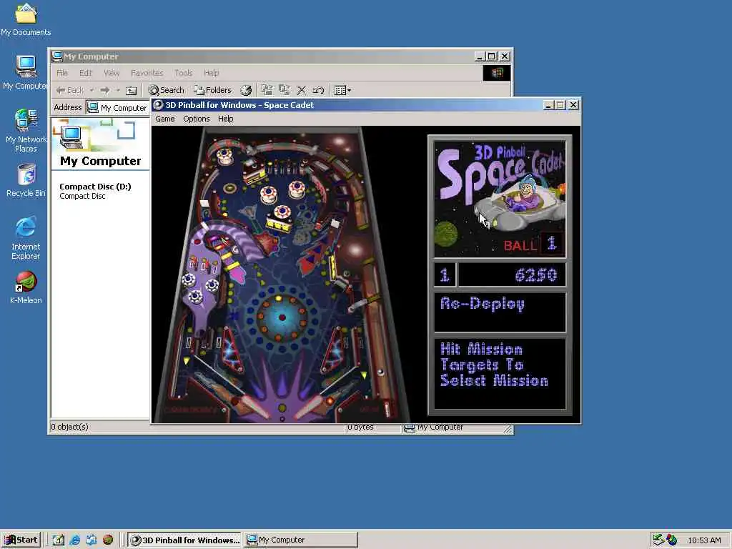
Task: Open the File menu in My Computer
Action: tap(62, 73)
